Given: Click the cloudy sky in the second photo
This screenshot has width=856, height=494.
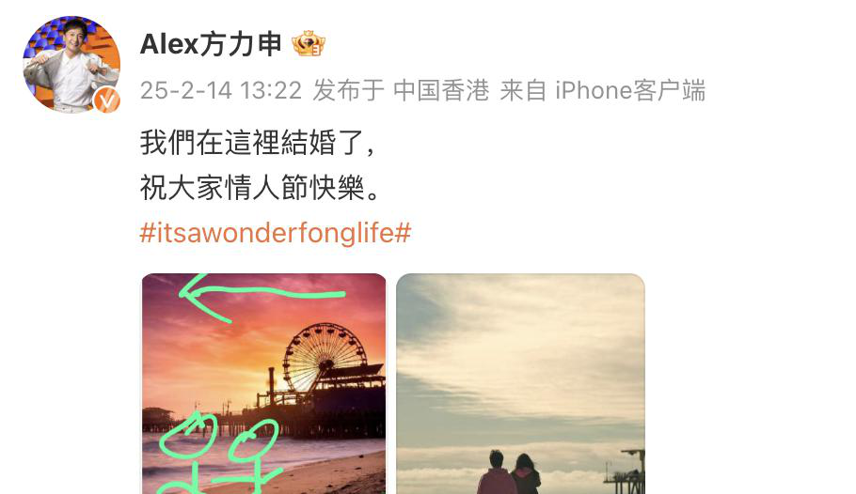Looking at the screenshot, I should [520, 349].
